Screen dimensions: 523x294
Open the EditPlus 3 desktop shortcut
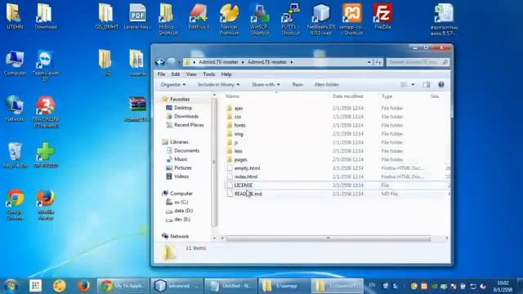tap(199, 16)
